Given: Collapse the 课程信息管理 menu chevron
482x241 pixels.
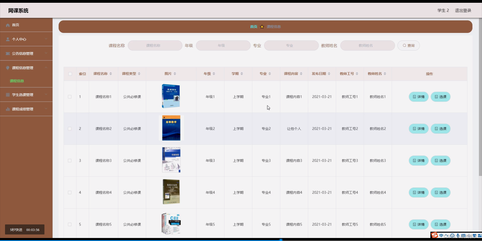Looking at the screenshot, I should click(46, 68).
